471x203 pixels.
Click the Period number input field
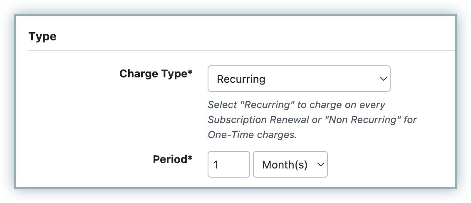click(x=228, y=165)
